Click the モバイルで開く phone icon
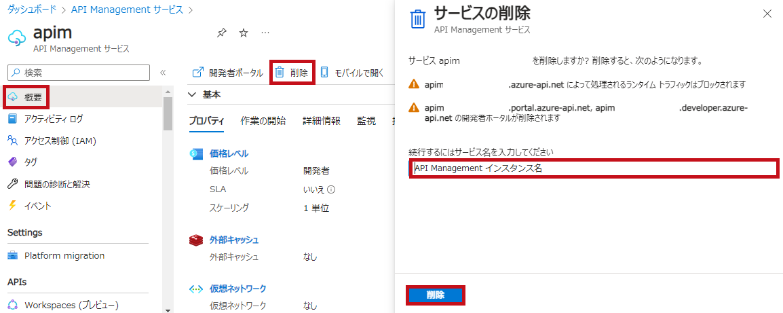 click(324, 73)
